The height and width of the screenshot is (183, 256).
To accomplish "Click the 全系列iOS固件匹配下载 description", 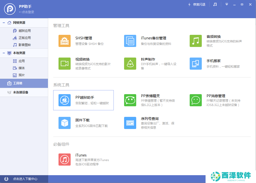I will pyautogui.click(x=92, y=126).
